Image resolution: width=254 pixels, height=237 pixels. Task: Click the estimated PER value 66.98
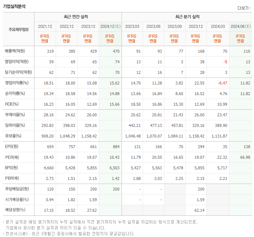(x=245, y=157)
